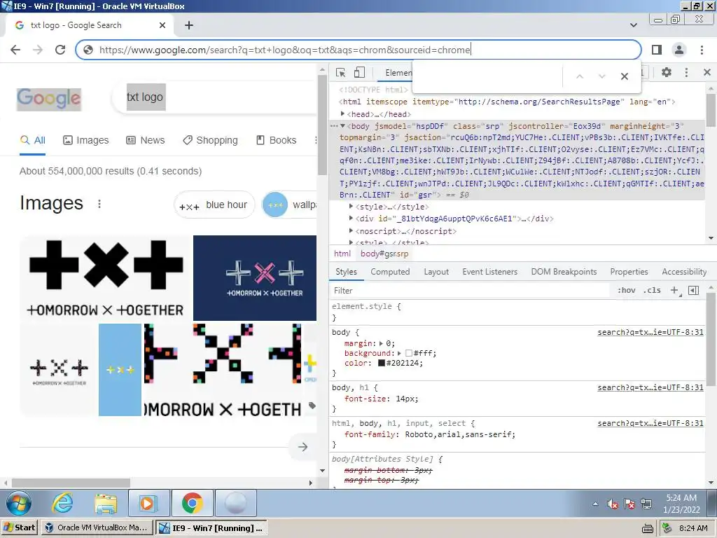
Task: Open the Computed tab
Action: point(390,272)
